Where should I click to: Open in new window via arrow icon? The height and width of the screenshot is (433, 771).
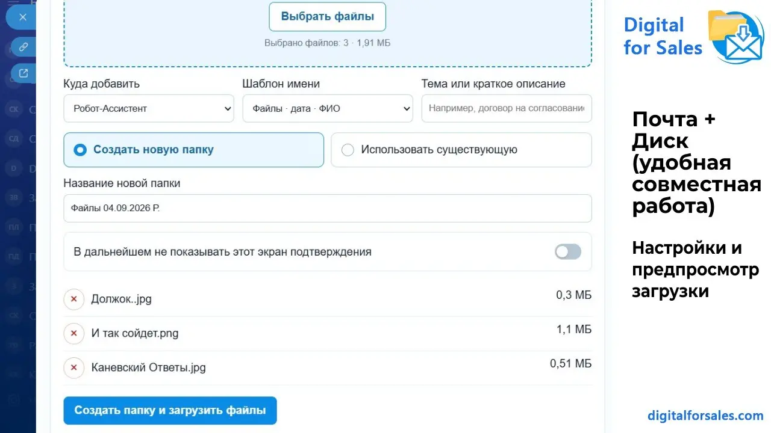pos(23,73)
